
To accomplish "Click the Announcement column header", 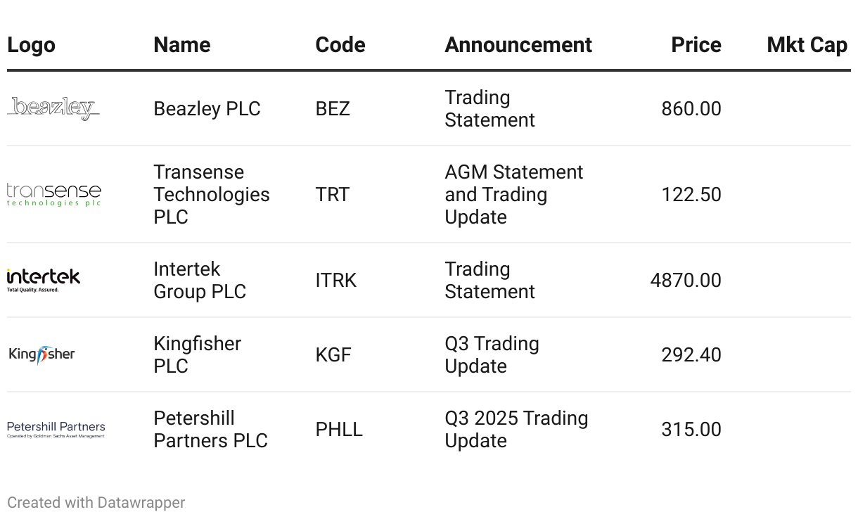I will pos(518,45).
